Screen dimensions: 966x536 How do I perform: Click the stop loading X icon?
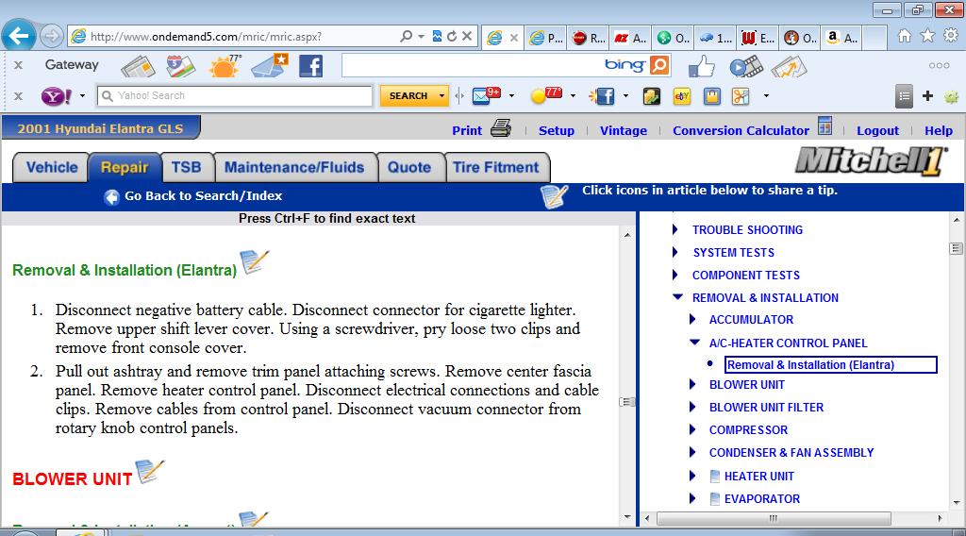(467, 37)
